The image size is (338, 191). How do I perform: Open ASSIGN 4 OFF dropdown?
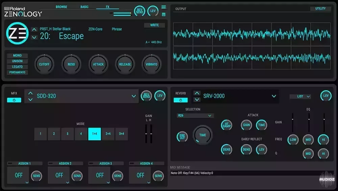[140, 175]
